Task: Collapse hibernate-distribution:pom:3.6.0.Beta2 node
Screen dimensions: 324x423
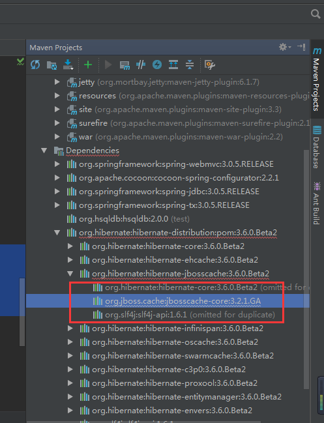Action: click(57, 233)
